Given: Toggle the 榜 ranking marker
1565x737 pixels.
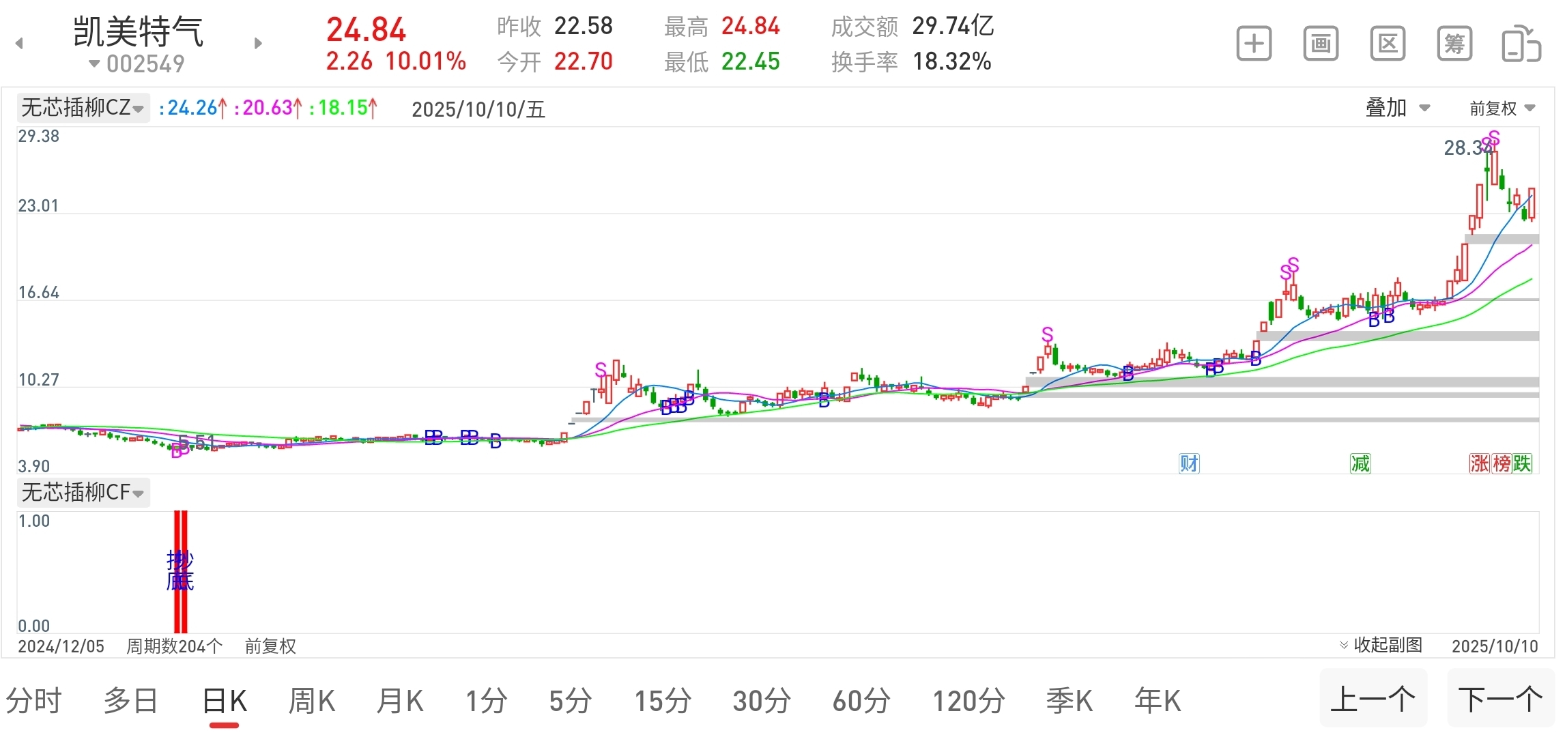Looking at the screenshot, I should click(1502, 464).
